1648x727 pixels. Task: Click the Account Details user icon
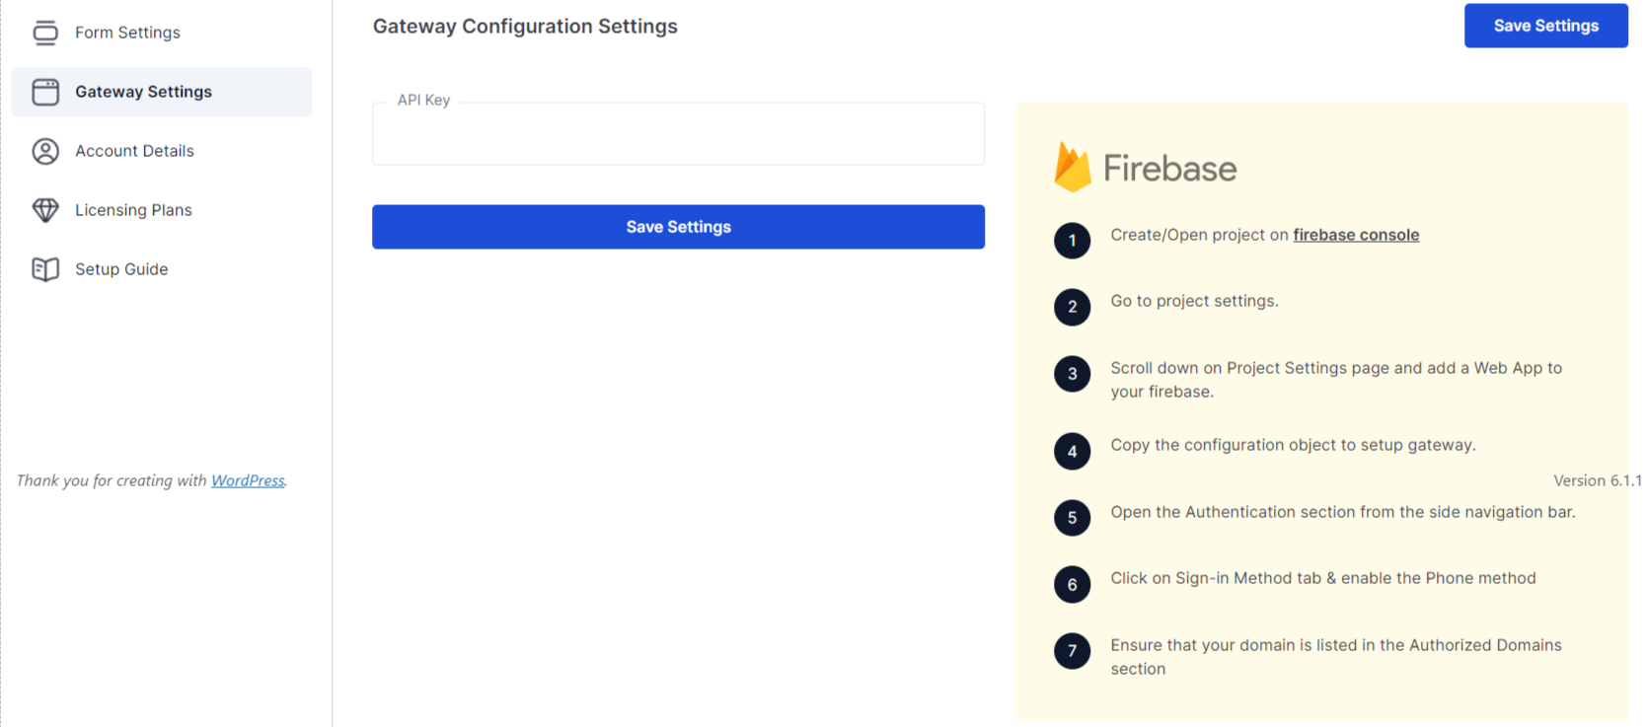[45, 151]
